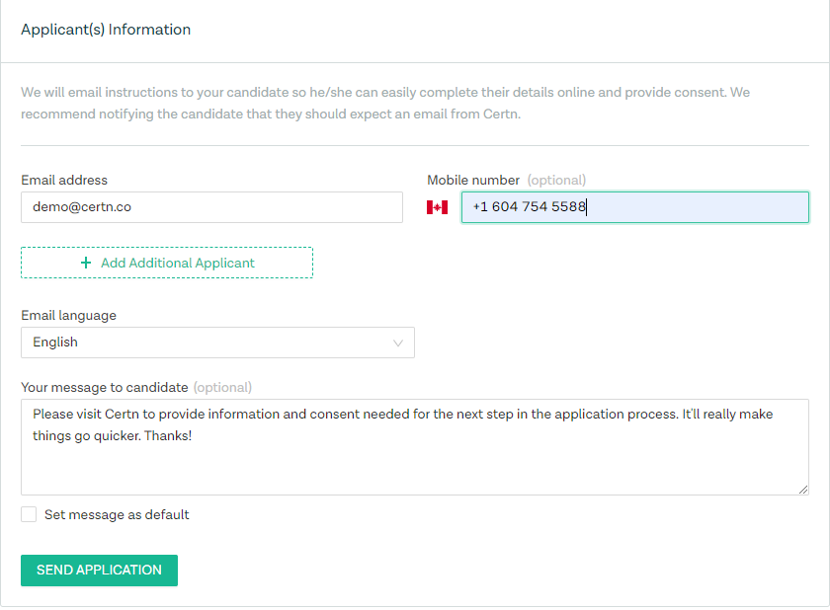The height and width of the screenshot is (610, 830).
Task: Click the Canada flag country selector
Action: coord(437,207)
